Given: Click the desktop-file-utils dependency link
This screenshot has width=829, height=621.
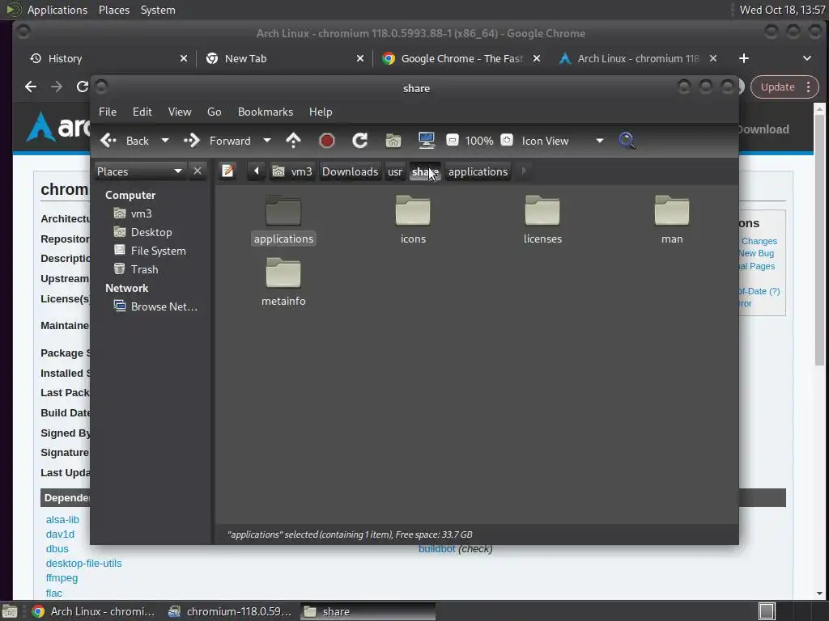Looking at the screenshot, I should [83, 564].
